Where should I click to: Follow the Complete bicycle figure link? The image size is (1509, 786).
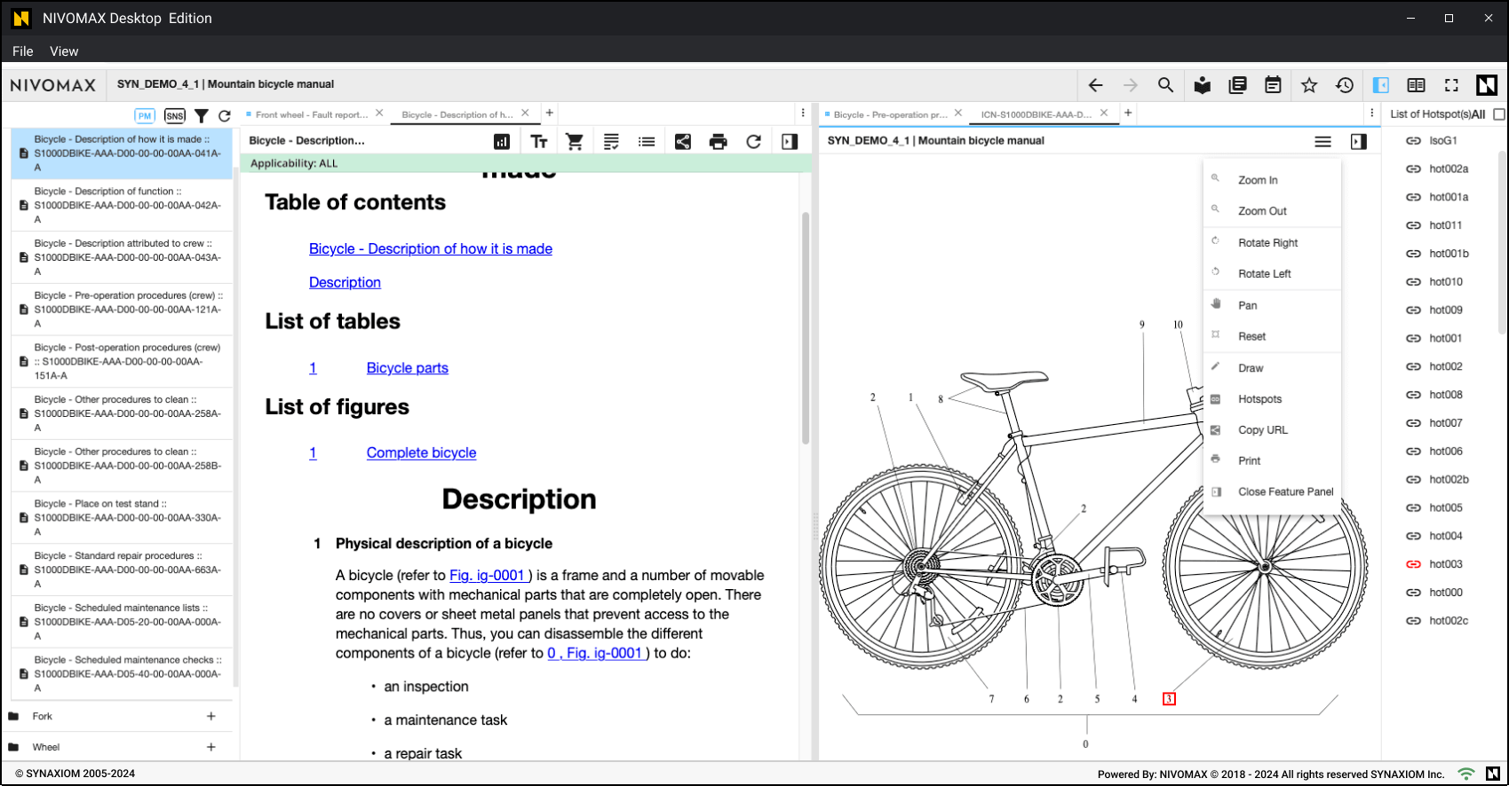422,453
